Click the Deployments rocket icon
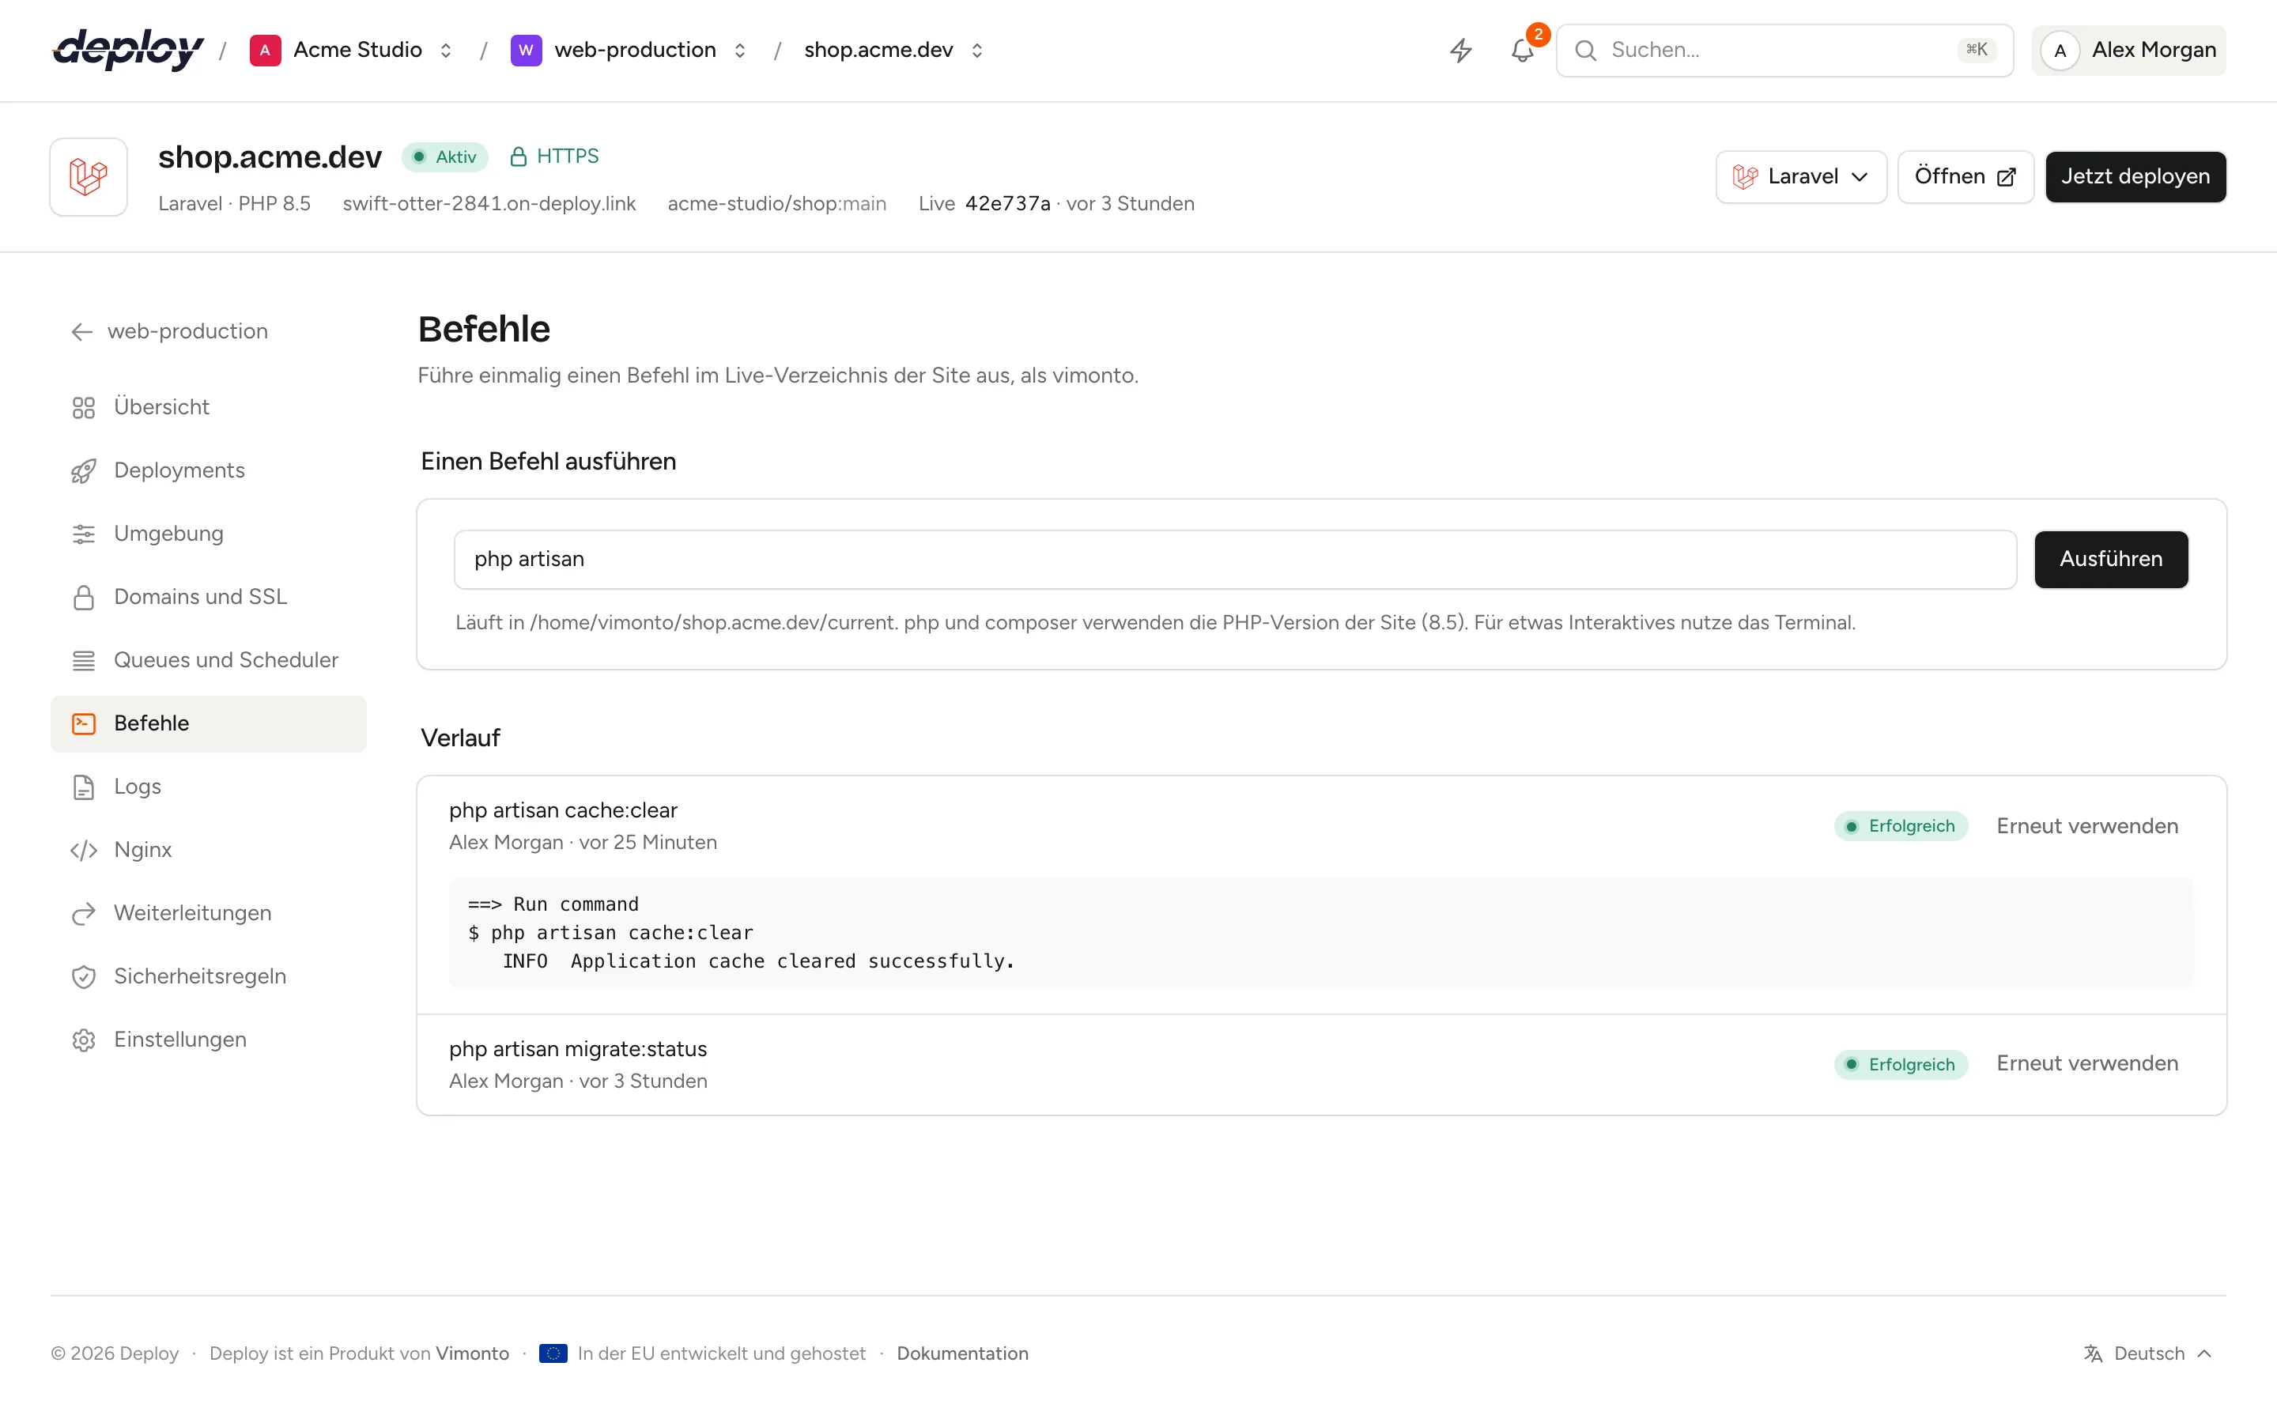The image size is (2277, 1423). click(84, 470)
